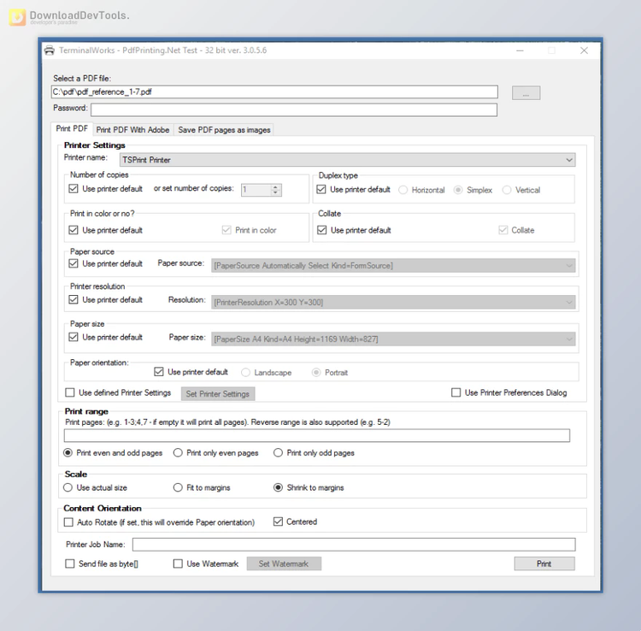Open the Print PDF With Adobe tab

pos(132,130)
